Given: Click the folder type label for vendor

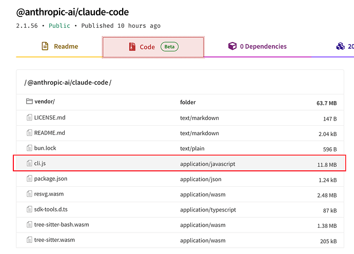Looking at the screenshot, I should 188,102.
